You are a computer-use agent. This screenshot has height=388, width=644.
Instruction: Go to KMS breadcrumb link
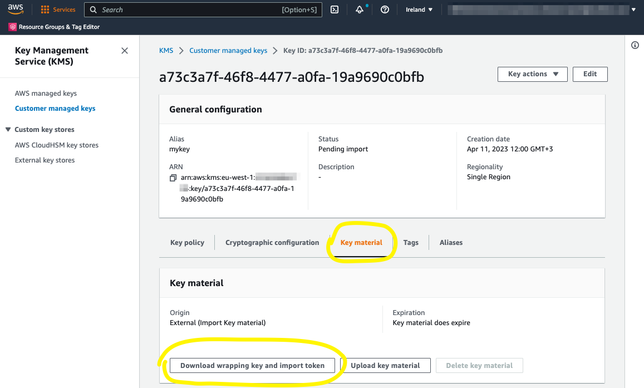coord(166,51)
